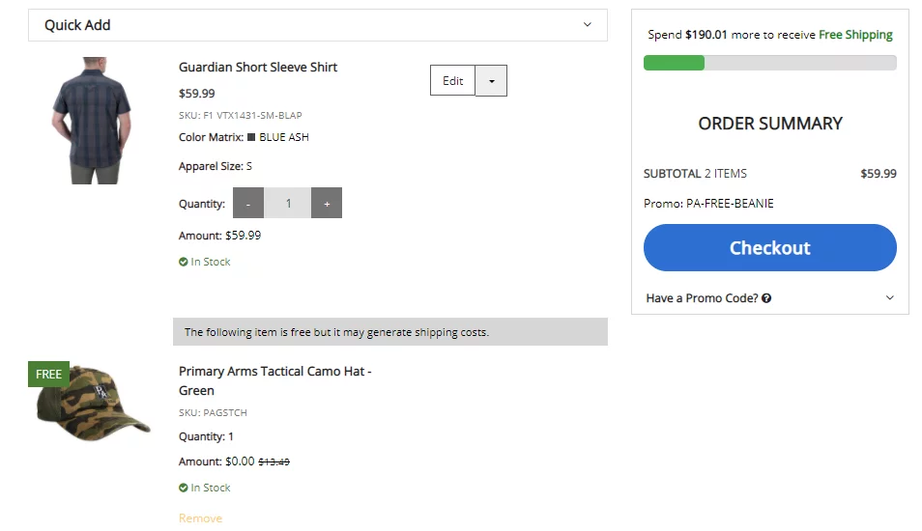Expand the Quick Add chevron
Screen dimensions: 922x531
pos(587,25)
